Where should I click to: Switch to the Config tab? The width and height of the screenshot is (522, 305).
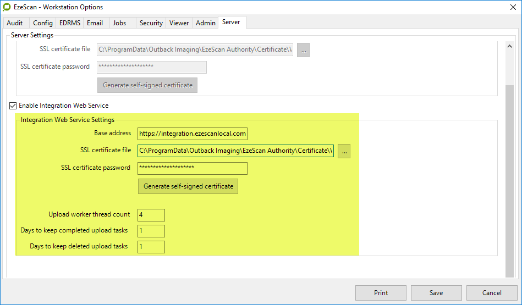pyautogui.click(x=42, y=23)
